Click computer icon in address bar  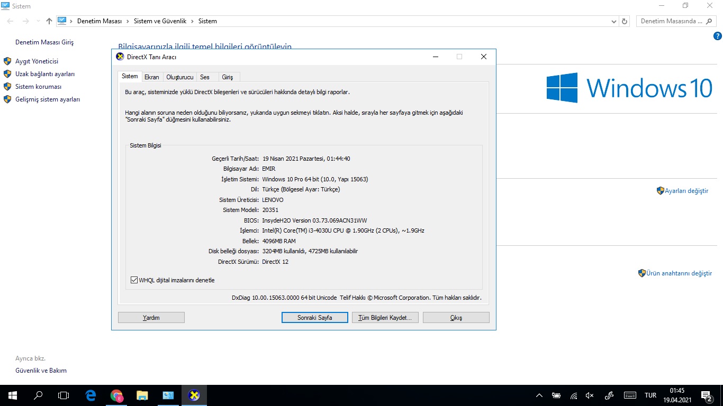[x=62, y=21]
